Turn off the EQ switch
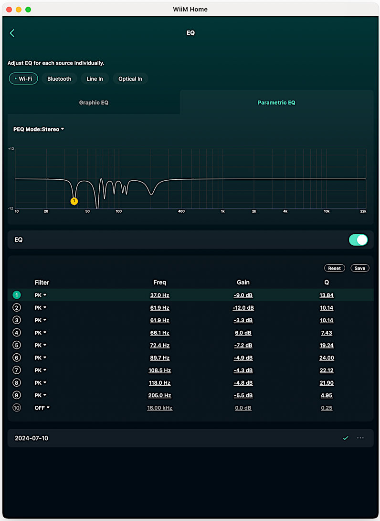The image size is (380, 521). coord(358,239)
